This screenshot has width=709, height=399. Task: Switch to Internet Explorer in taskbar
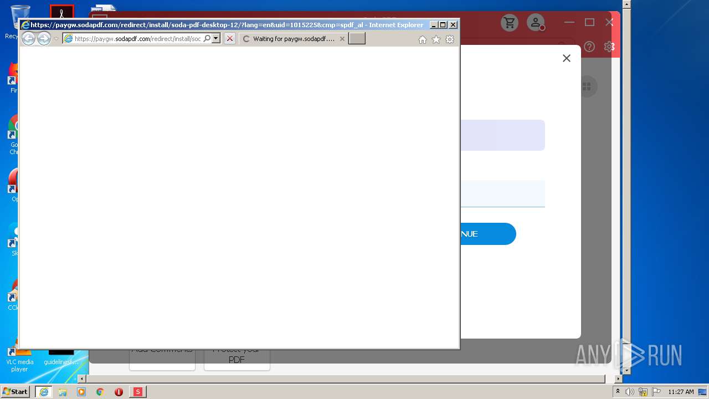pos(43,392)
